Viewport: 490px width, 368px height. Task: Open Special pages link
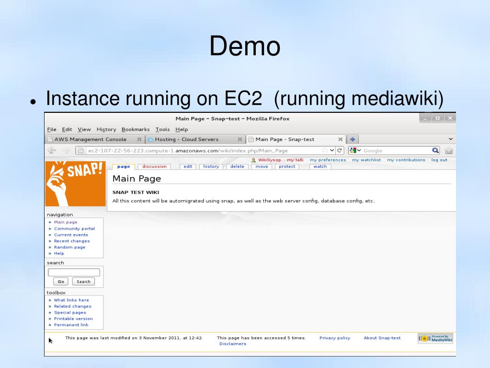coord(70,313)
